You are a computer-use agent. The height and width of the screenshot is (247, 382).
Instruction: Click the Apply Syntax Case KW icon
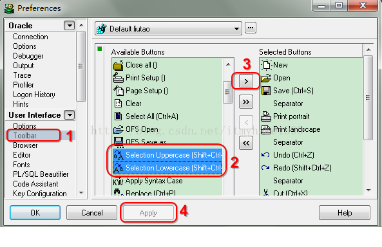pyautogui.click(x=118, y=181)
